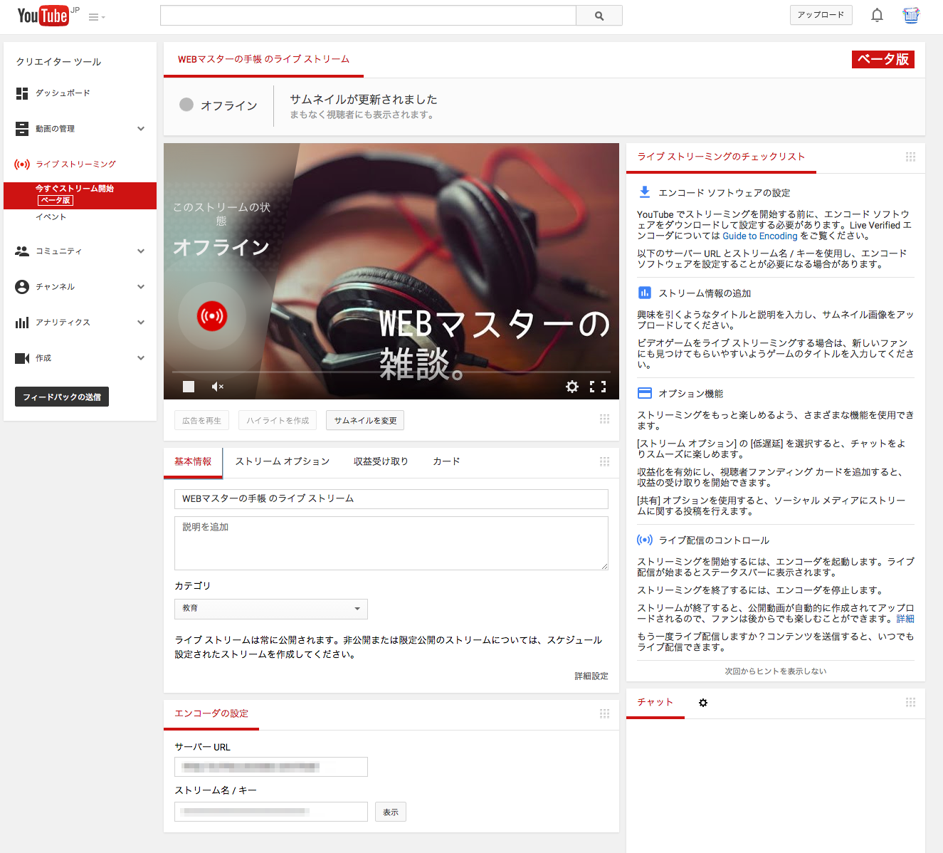Click the ライブ ストリーミング sidebar label
Viewport: 943px width, 853px height.
(x=76, y=164)
